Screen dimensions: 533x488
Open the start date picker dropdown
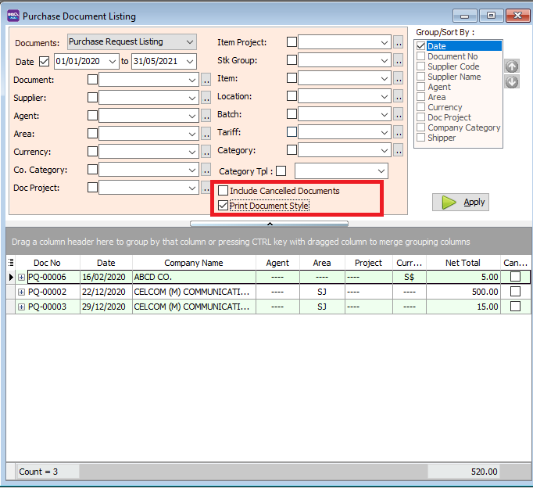pos(113,62)
